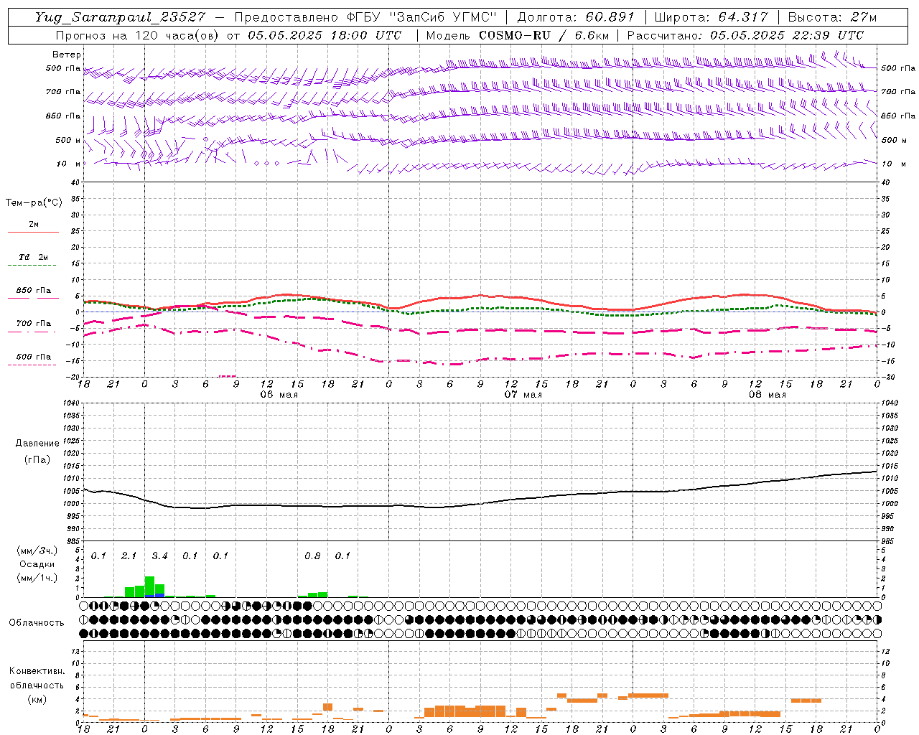Click the Давление pressure panel label
919x735 pixels.
click(x=37, y=444)
